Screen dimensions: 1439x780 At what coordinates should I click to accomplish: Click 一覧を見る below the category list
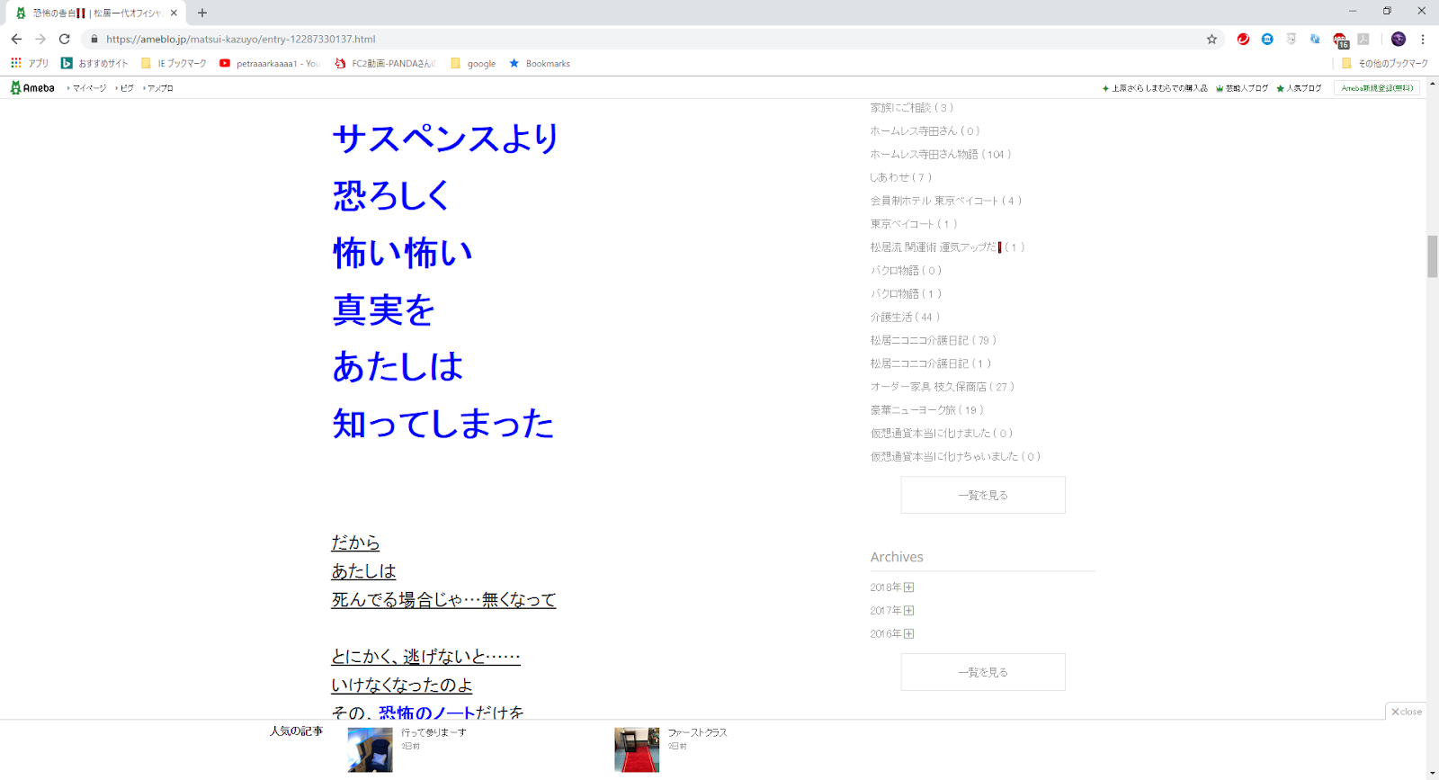(983, 495)
